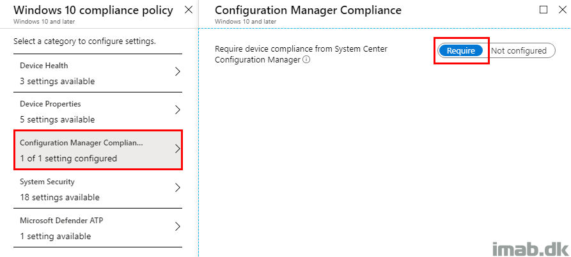The width and height of the screenshot is (571, 257).
Task: Click the info icon next to Configuration Manager
Action: click(x=306, y=60)
